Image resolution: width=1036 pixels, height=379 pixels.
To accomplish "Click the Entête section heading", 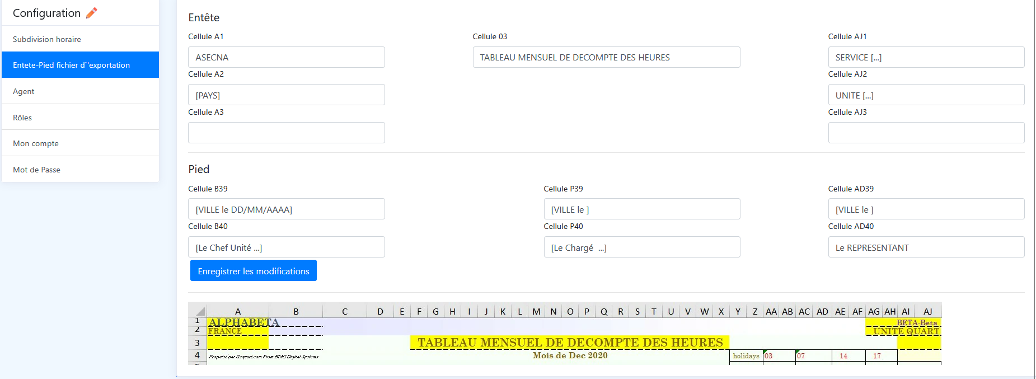I will [x=204, y=17].
